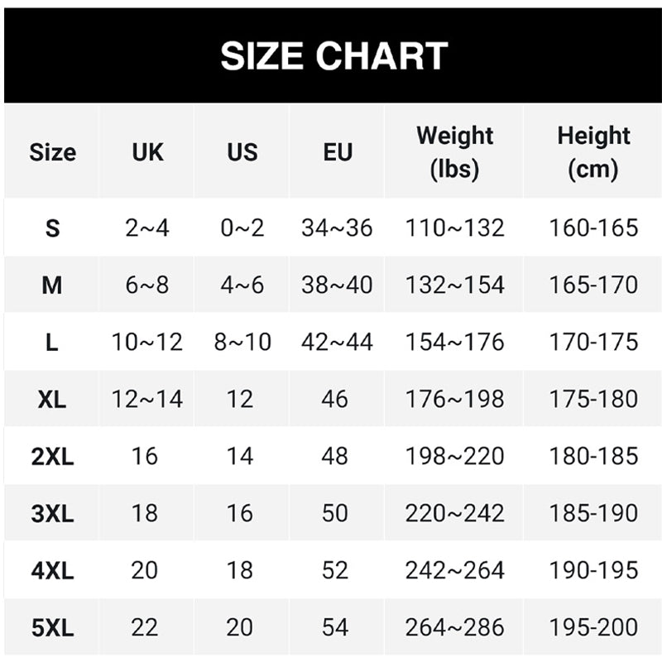The height and width of the screenshot is (662, 662).
Task: Select the 165-170 height cell
Action: click(x=593, y=285)
